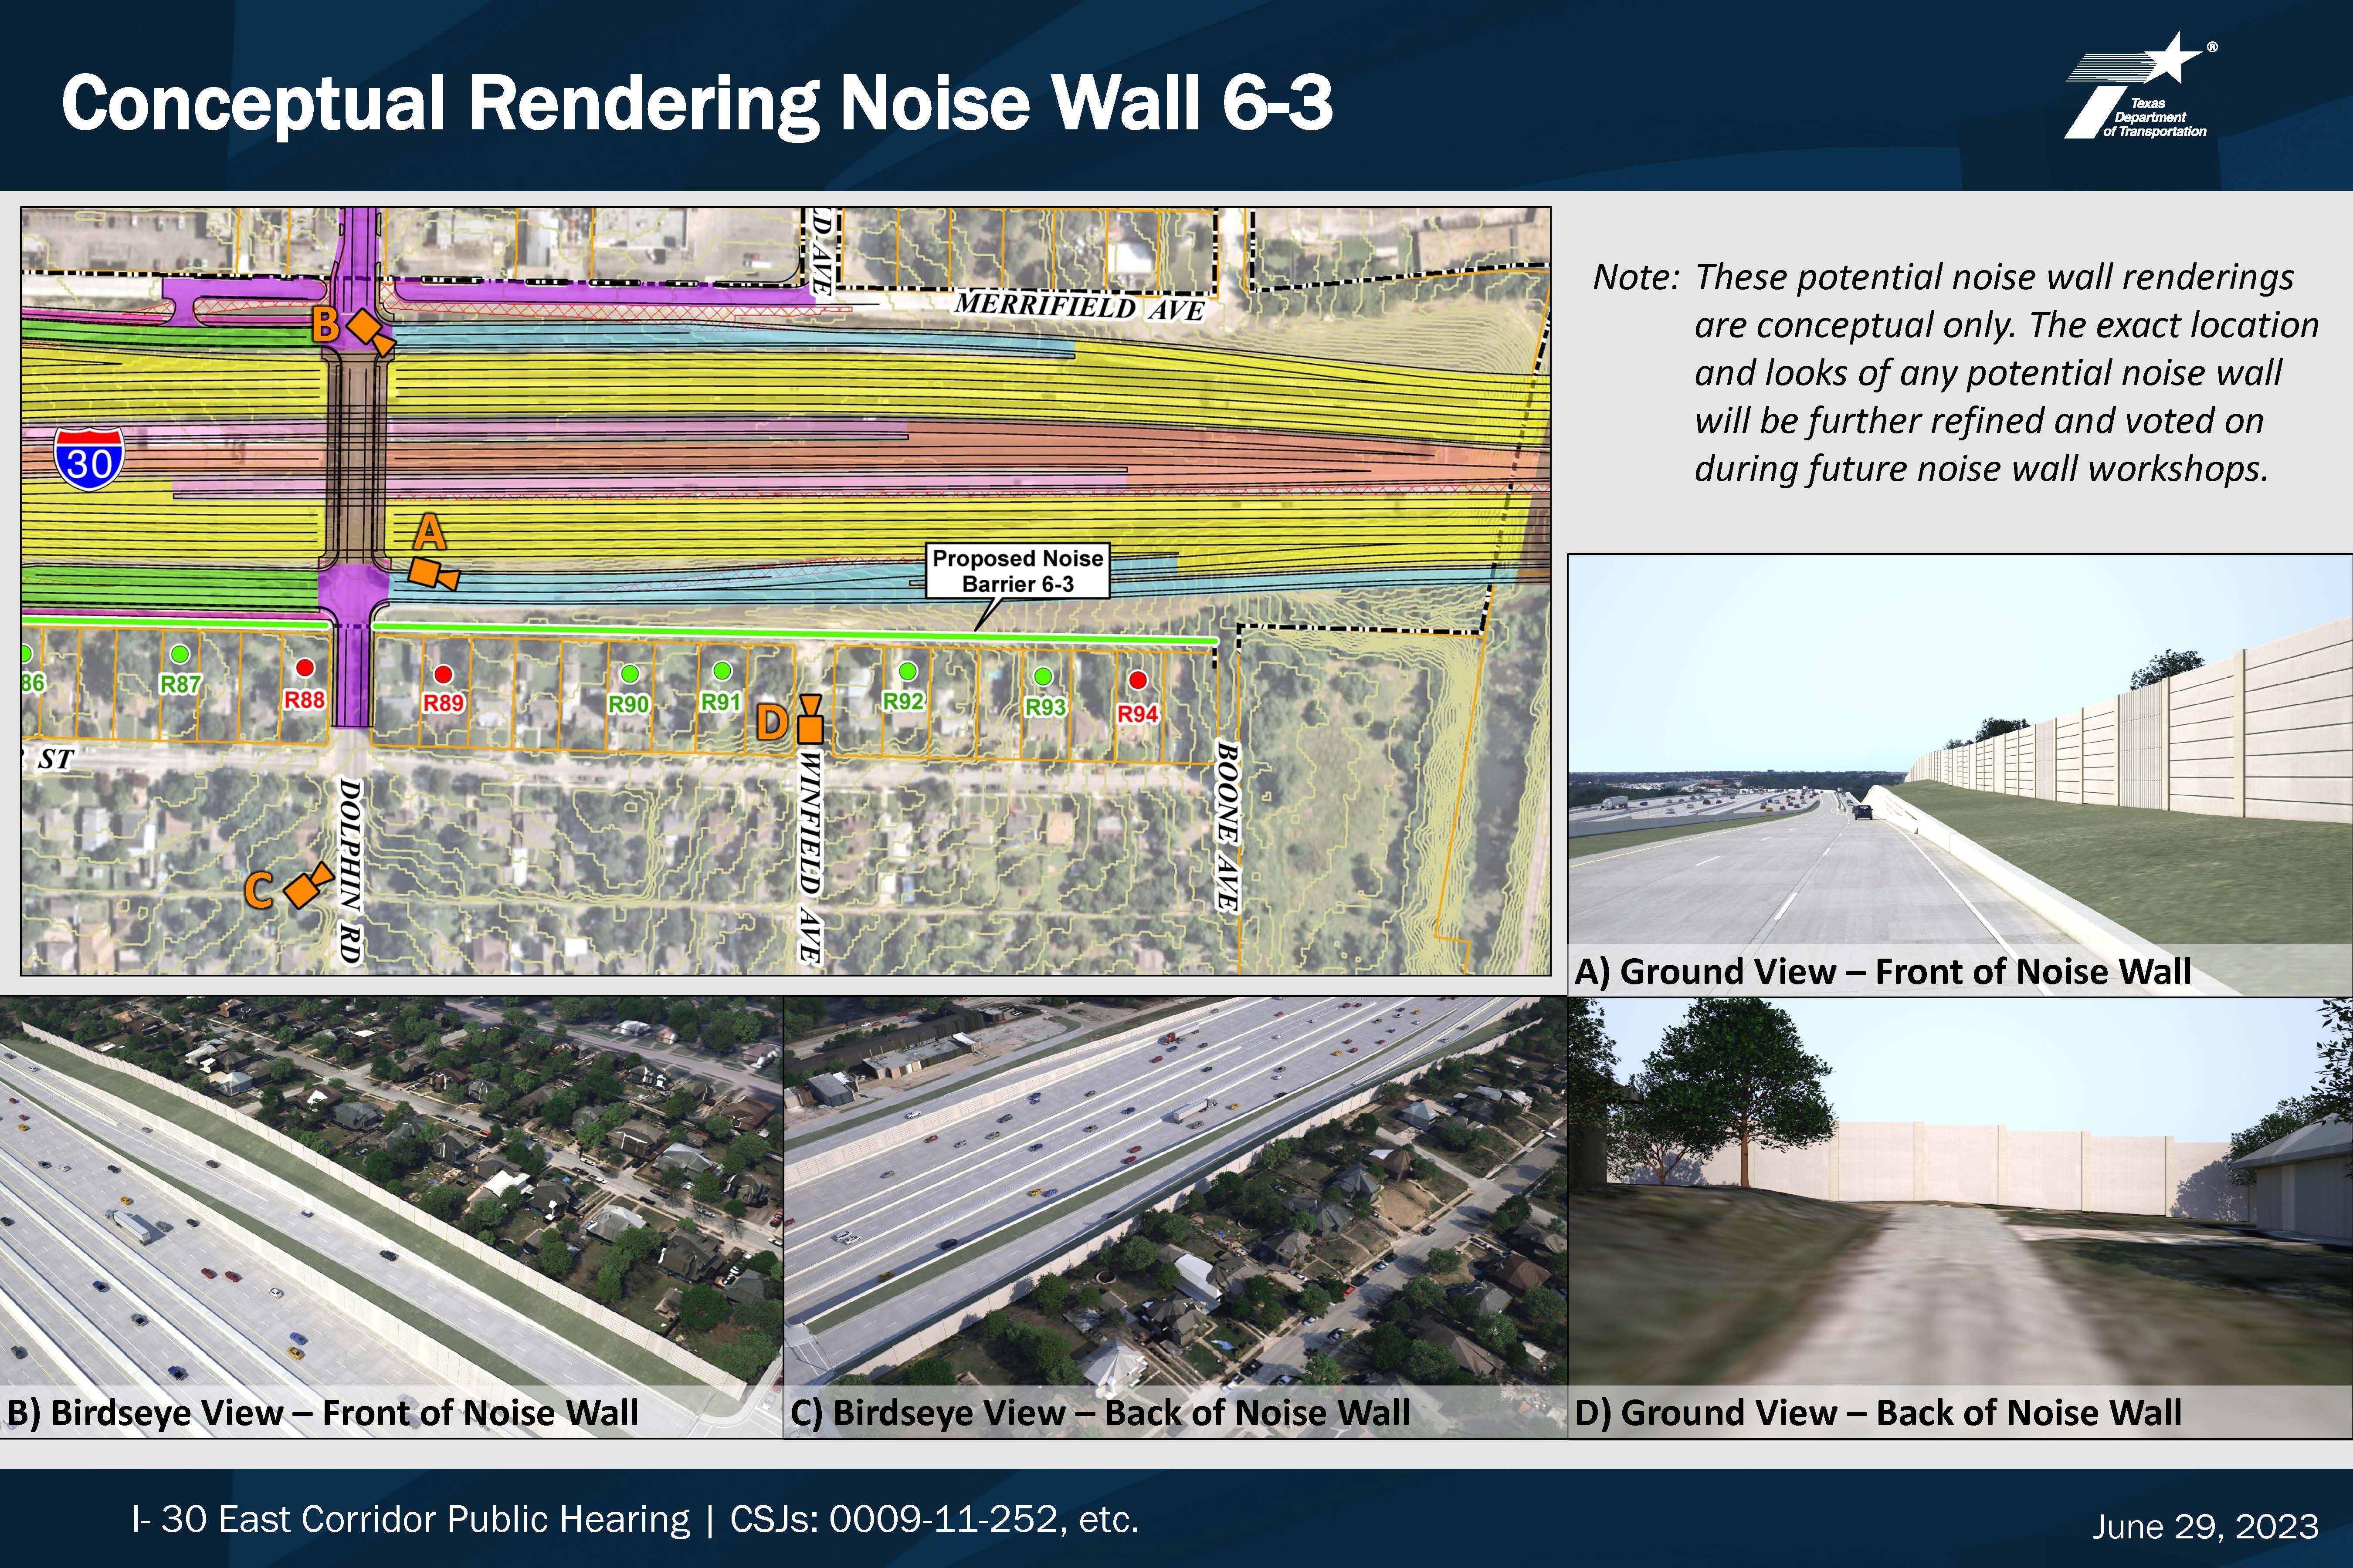Select the green receiver dot R87
The width and height of the screenshot is (2353, 1568).
[x=180, y=654]
